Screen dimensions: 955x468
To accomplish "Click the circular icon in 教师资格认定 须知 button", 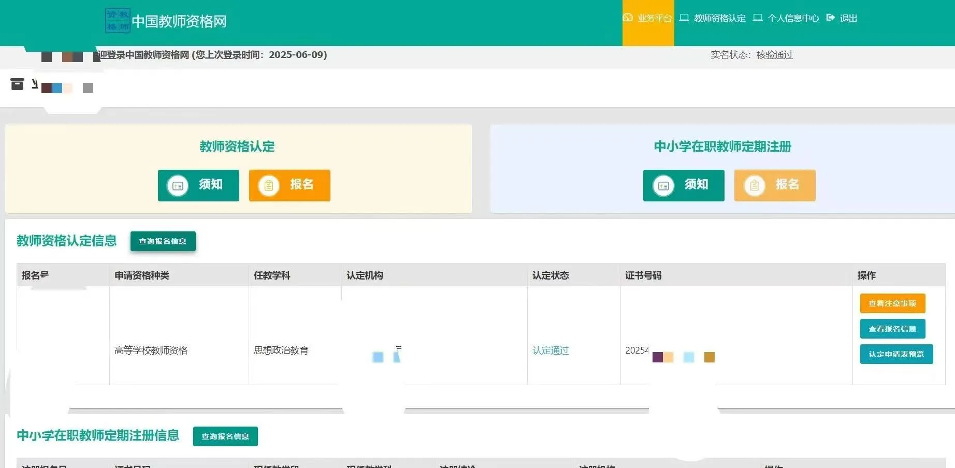I will point(177,185).
